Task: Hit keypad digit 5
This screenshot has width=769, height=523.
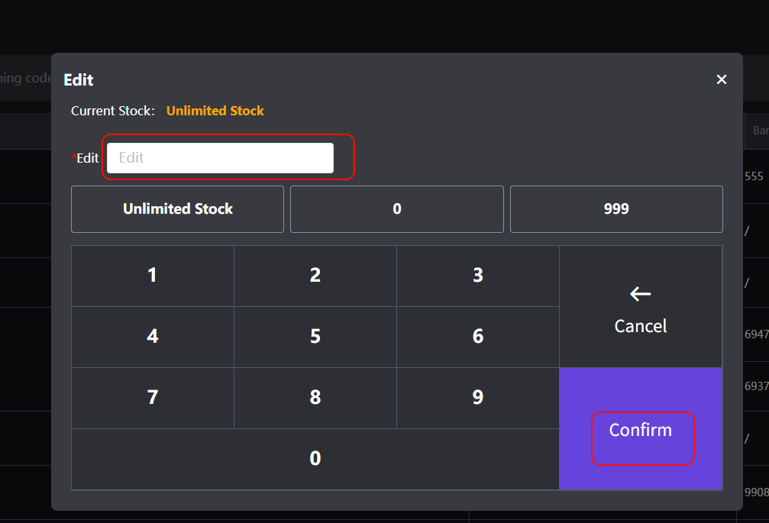Action: coord(315,337)
